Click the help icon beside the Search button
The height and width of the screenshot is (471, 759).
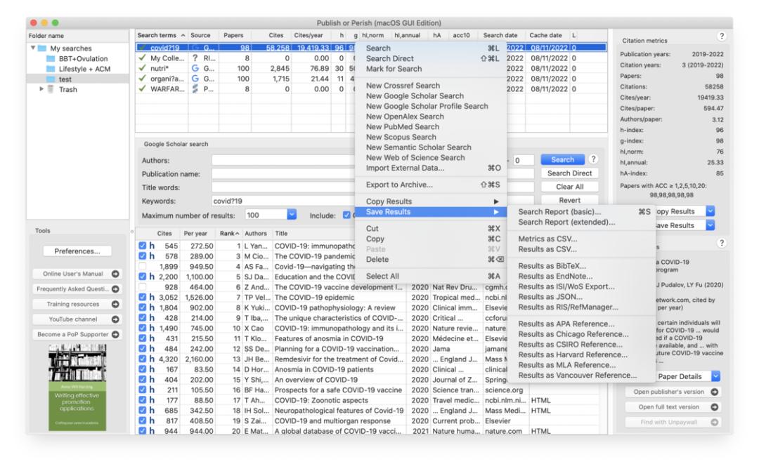click(594, 159)
